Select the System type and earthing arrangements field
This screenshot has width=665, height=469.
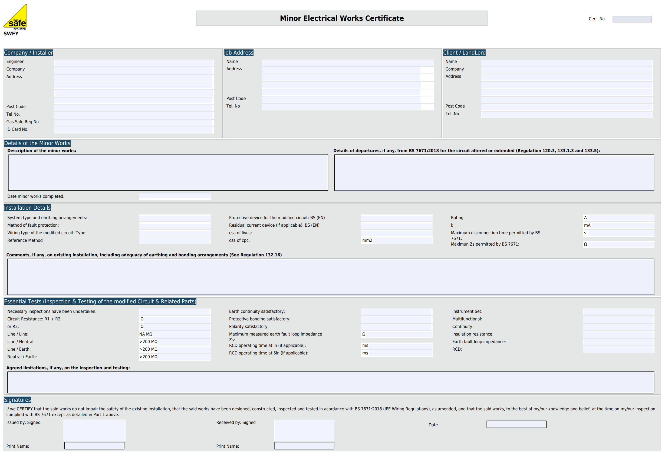(x=175, y=218)
